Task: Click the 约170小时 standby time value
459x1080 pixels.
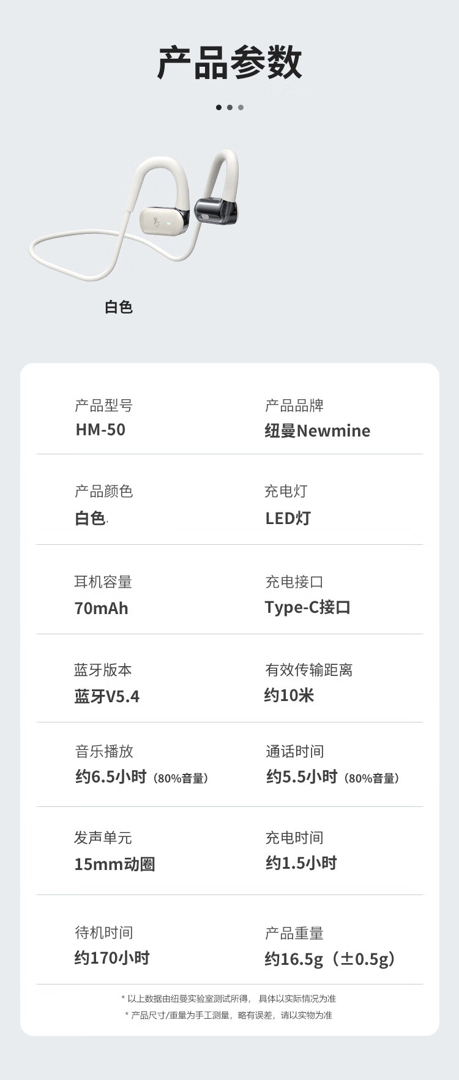Action: click(x=112, y=958)
